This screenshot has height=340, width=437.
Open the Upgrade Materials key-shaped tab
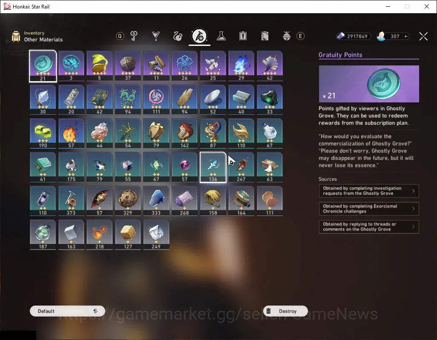(x=134, y=36)
